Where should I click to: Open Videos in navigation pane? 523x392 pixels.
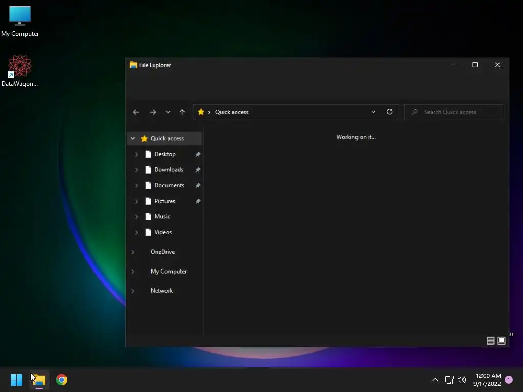click(x=163, y=232)
